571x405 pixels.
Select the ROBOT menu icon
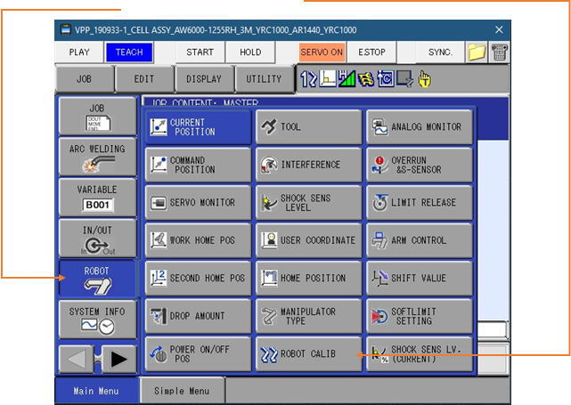tap(97, 278)
